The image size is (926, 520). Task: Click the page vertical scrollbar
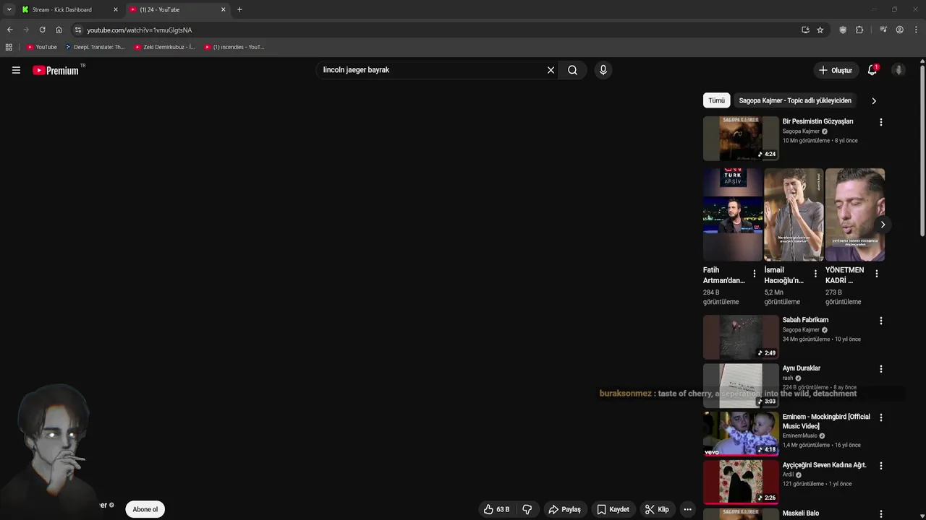922,152
